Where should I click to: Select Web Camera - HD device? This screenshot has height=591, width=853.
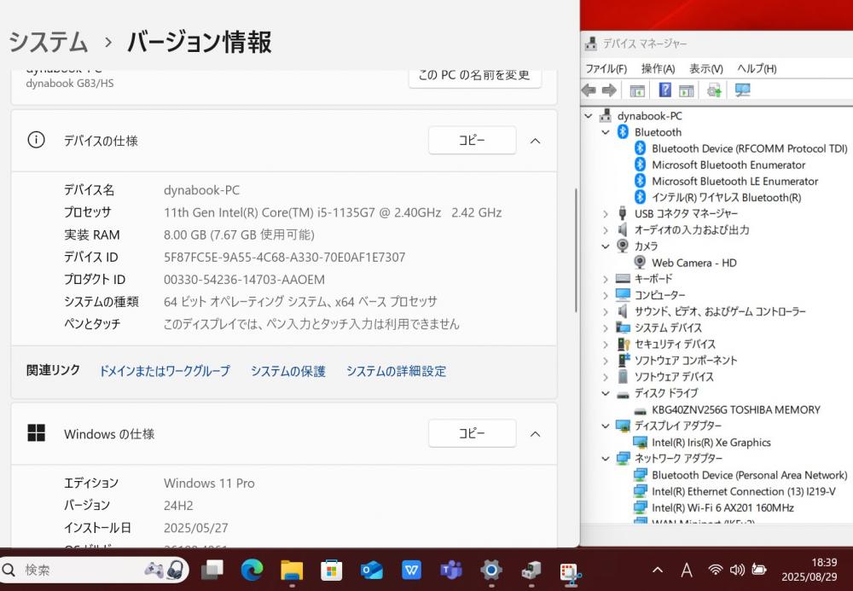694,263
